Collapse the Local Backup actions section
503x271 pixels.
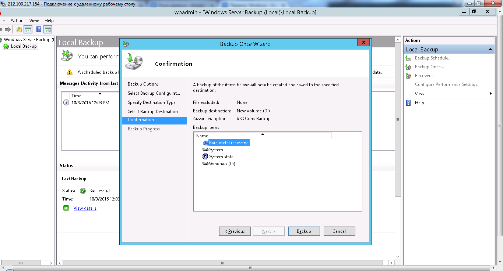point(490,49)
